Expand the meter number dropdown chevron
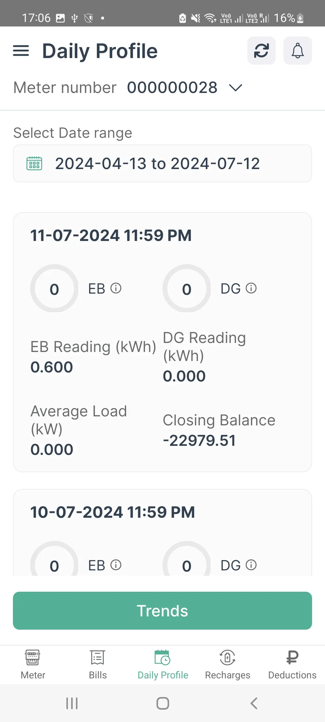325x722 pixels. [x=235, y=88]
